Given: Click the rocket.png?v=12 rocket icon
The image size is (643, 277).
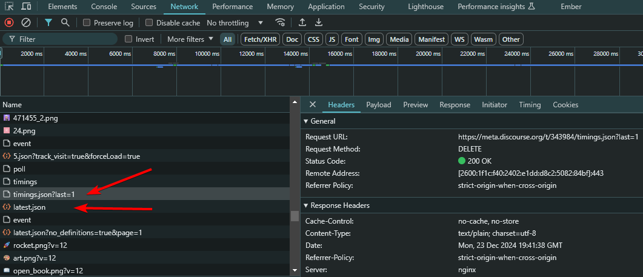Looking at the screenshot, I should [7, 245].
